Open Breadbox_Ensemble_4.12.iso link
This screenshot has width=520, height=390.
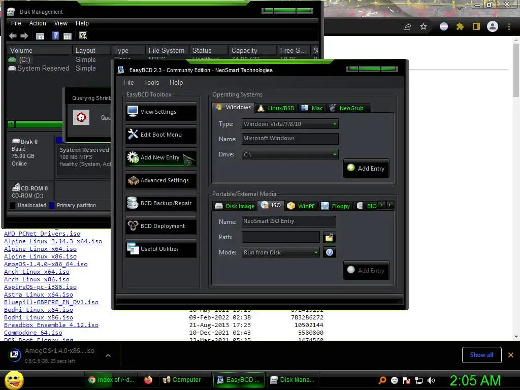(x=51, y=326)
